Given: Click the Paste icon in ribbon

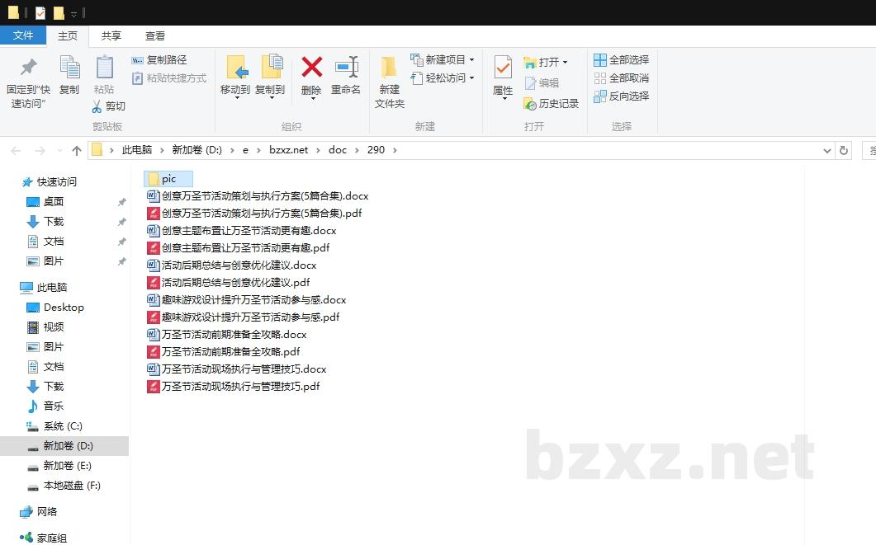Looking at the screenshot, I should coord(104,68).
